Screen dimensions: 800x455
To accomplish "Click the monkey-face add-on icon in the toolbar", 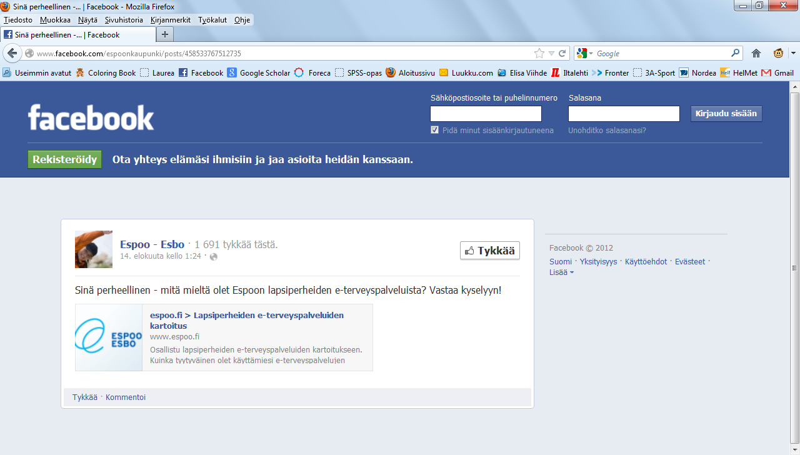I will (x=779, y=53).
